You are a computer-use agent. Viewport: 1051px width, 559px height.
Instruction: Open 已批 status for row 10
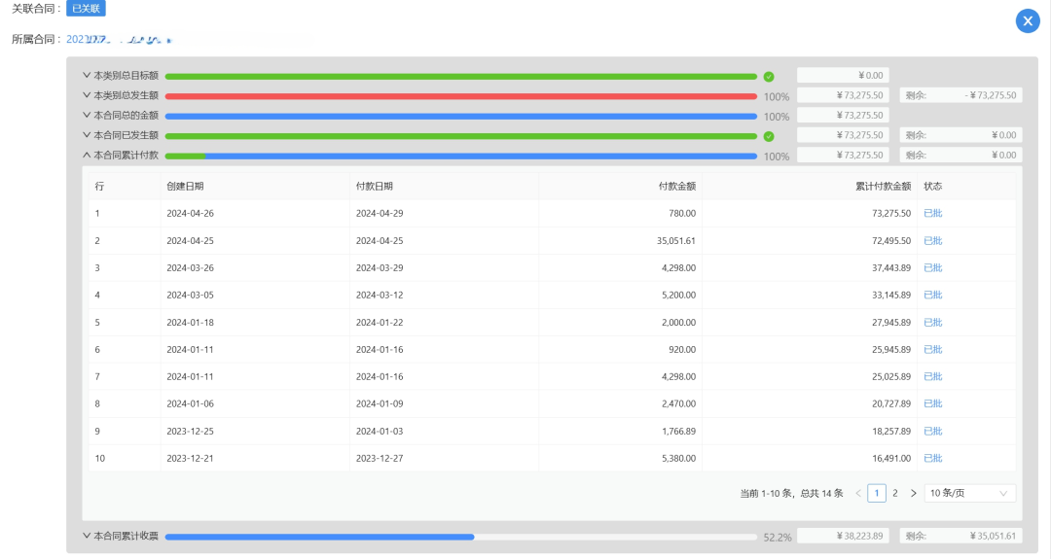click(932, 458)
